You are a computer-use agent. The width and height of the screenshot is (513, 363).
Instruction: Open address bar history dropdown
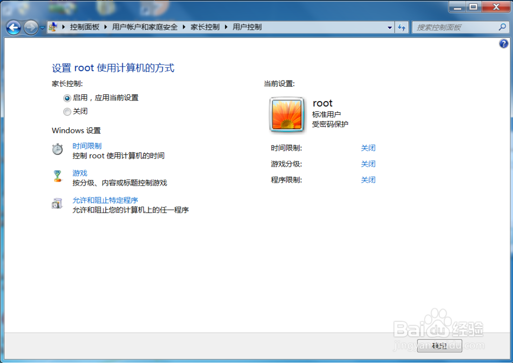coord(389,28)
